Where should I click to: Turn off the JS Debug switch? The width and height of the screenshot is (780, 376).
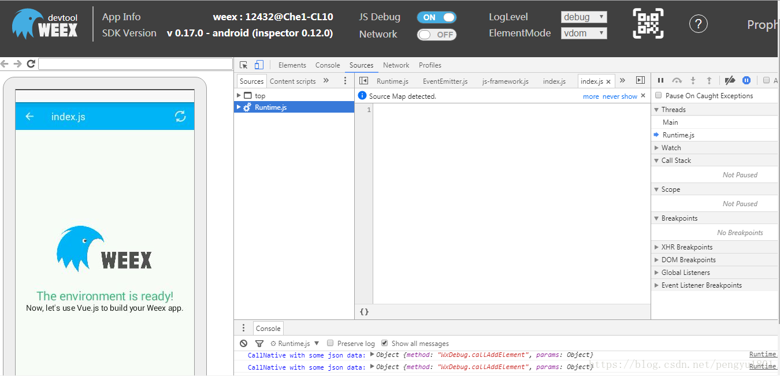(x=437, y=17)
